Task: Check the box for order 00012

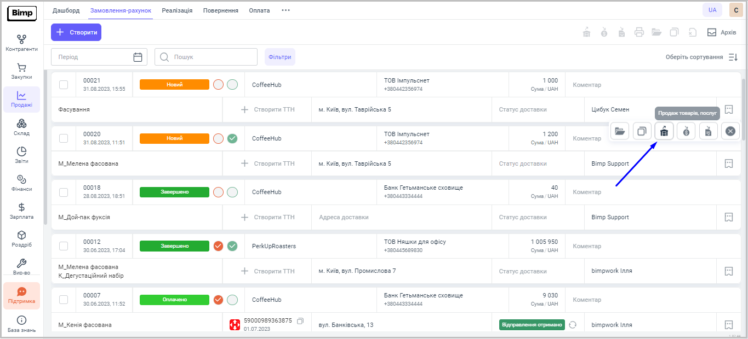Action: [64, 246]
